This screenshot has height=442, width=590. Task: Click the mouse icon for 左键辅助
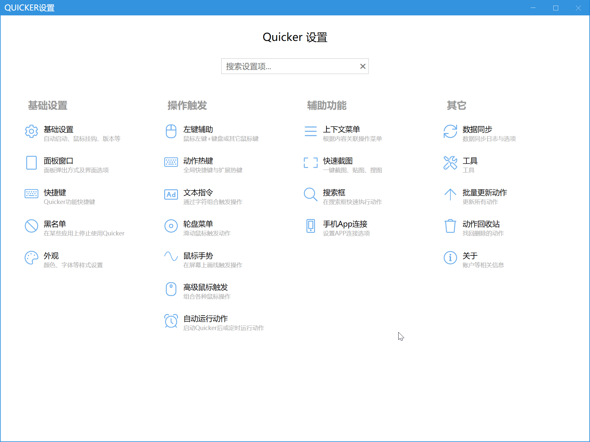(171, 131)
